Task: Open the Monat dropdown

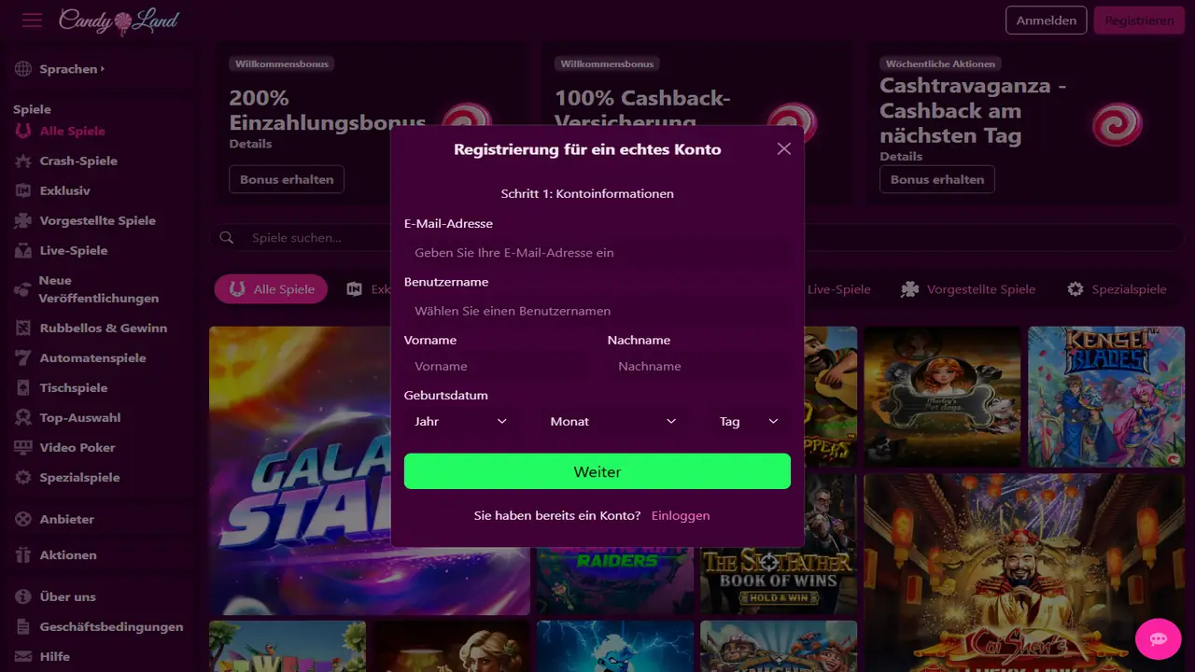Action: click(x=612, y=421)
